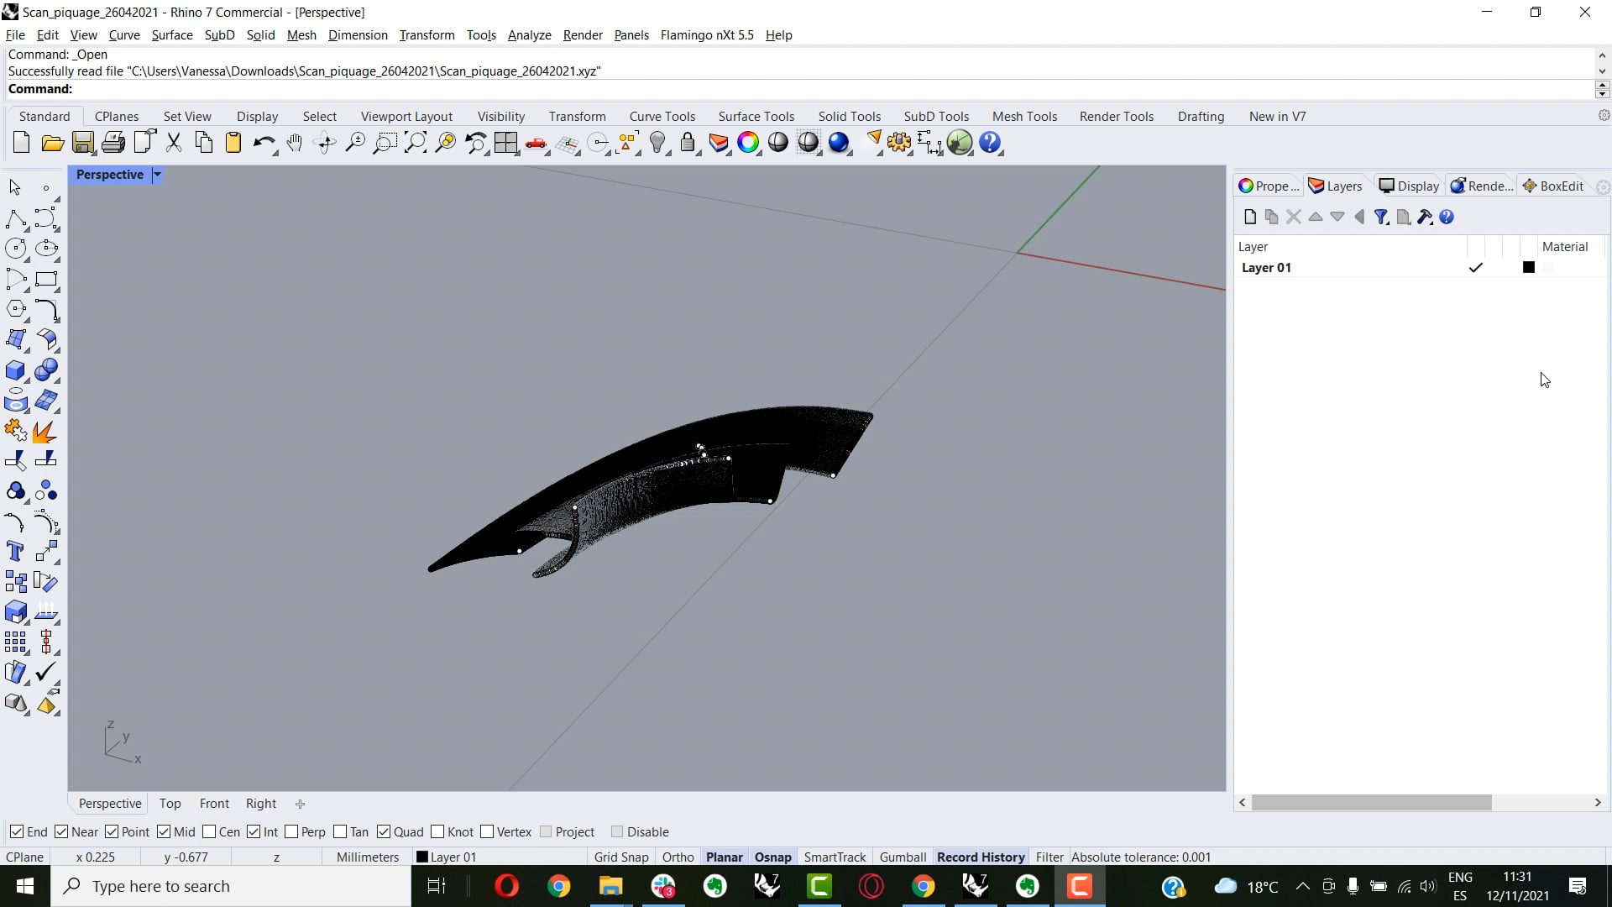Image resolution: width=1612 pixels, height=907 pixels.
Task: Open a file with the folder icon
Action: 52,143
